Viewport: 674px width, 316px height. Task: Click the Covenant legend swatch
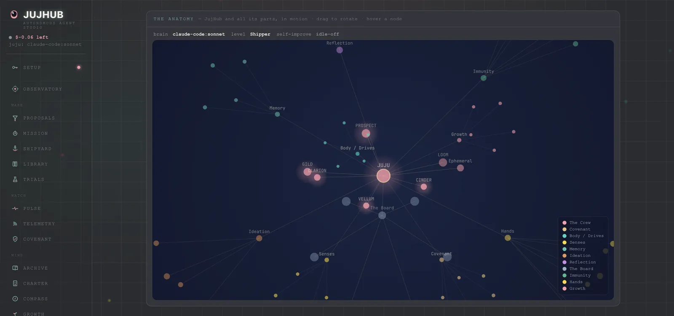(564, 229)
